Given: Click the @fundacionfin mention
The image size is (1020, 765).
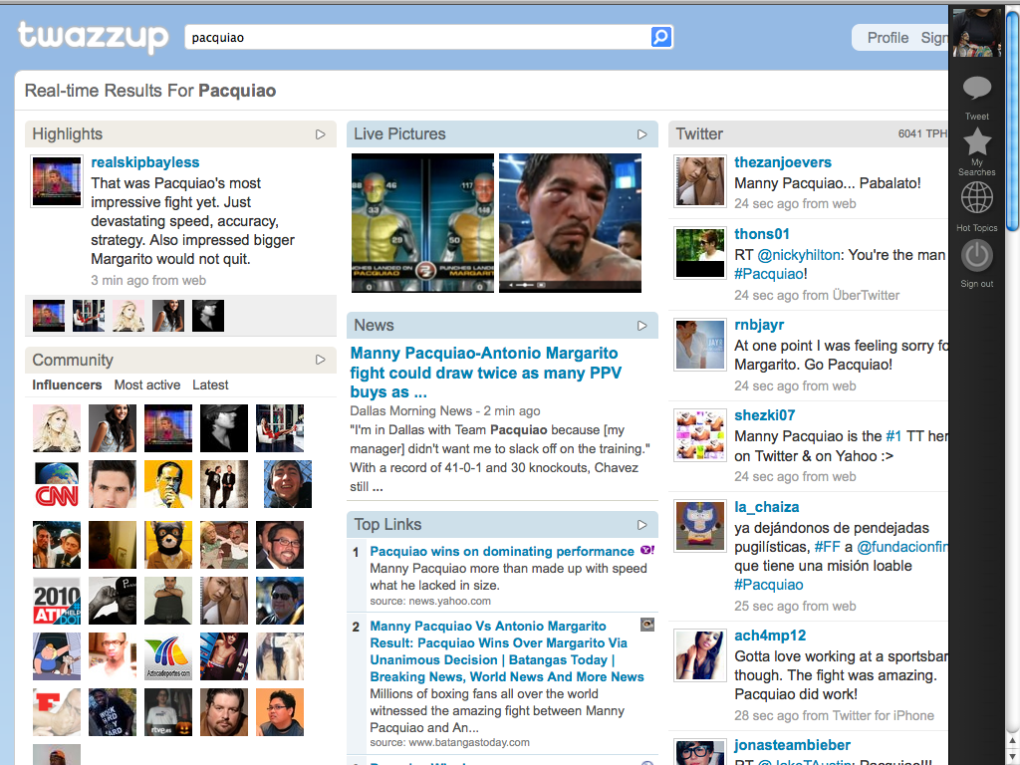Looking at the screenshot, I should (x=902, y=547).
